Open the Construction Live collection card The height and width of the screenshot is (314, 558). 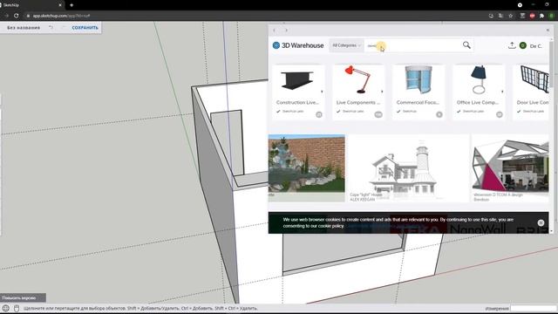(x=298, y=92)
